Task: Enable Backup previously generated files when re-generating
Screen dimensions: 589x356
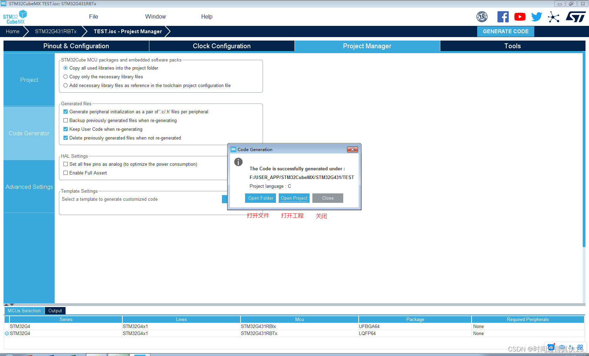Action: [66, 121]
